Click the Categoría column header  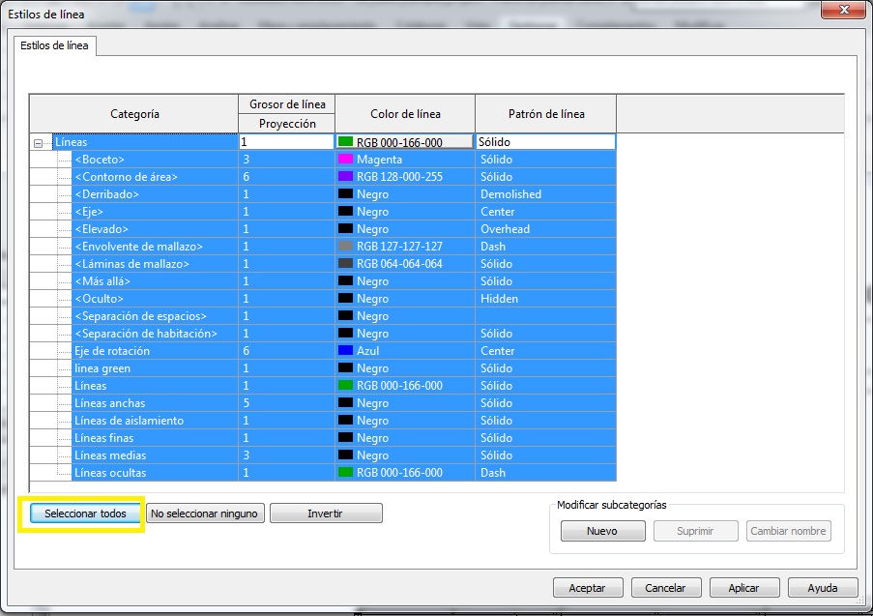[134, 114]
